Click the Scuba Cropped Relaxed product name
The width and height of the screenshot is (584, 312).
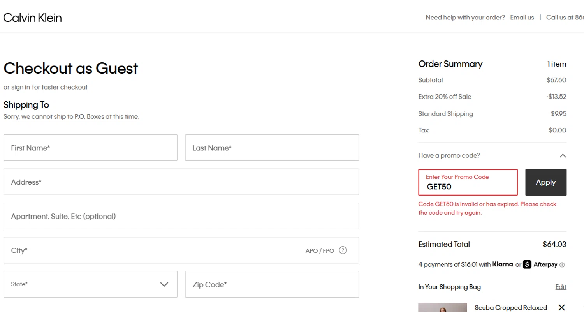(x=511, y=308)
